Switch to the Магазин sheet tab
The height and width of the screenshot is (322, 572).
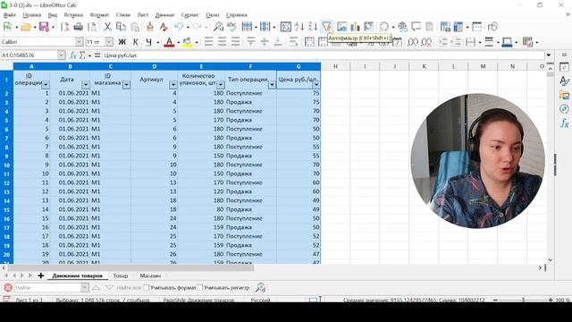tap(150, 275)
